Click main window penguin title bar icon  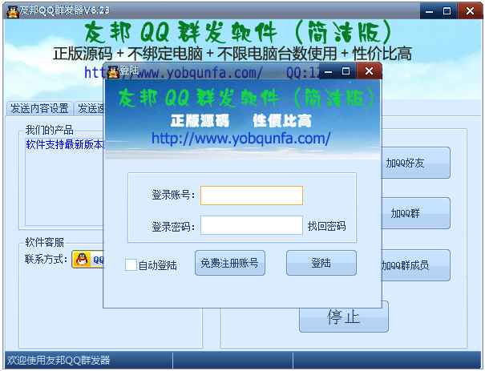13,11
